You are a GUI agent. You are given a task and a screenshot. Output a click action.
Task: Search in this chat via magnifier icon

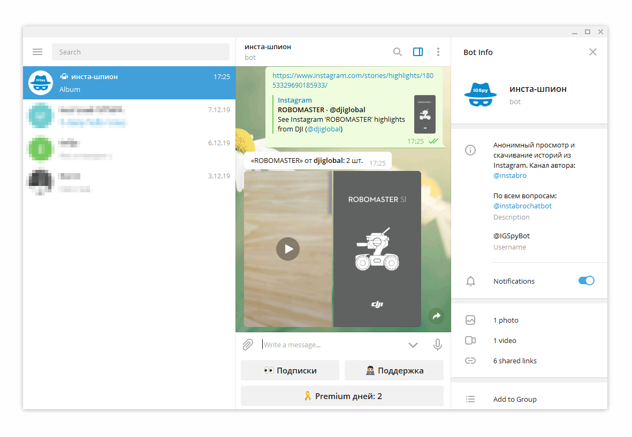tap(398, 52)
